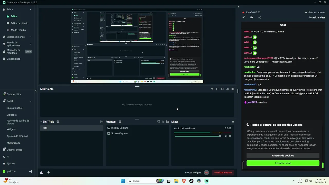Viewport: 329px width, 185px height.
Task: Pause the alert queue in Minifuente
Action: click(x=217, y=89)
